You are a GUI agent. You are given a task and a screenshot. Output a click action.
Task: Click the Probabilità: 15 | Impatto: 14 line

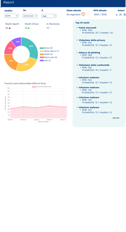[x=97, y=45]
